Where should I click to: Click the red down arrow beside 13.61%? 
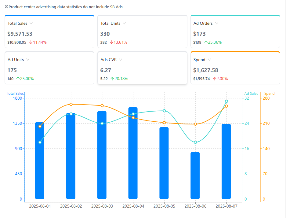[x=111, y=42]
